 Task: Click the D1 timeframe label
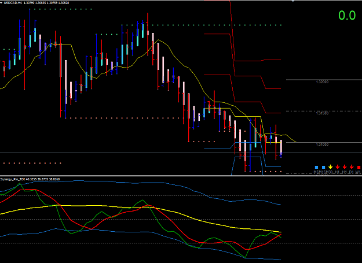point(352,172)
